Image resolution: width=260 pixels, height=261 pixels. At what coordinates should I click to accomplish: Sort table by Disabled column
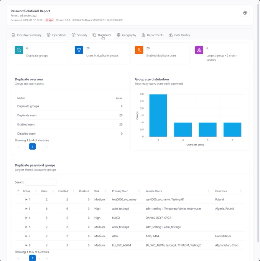(84, 191)
